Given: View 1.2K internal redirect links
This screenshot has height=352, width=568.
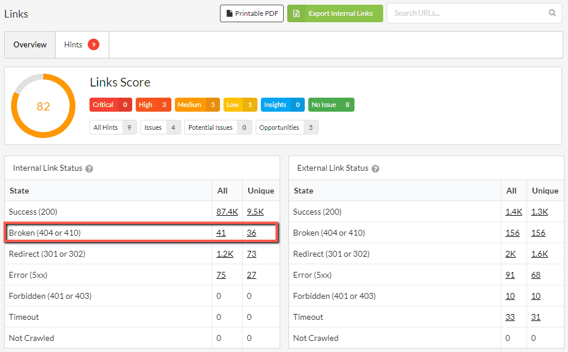Looking at the screenshot, I should click(225, 254).
